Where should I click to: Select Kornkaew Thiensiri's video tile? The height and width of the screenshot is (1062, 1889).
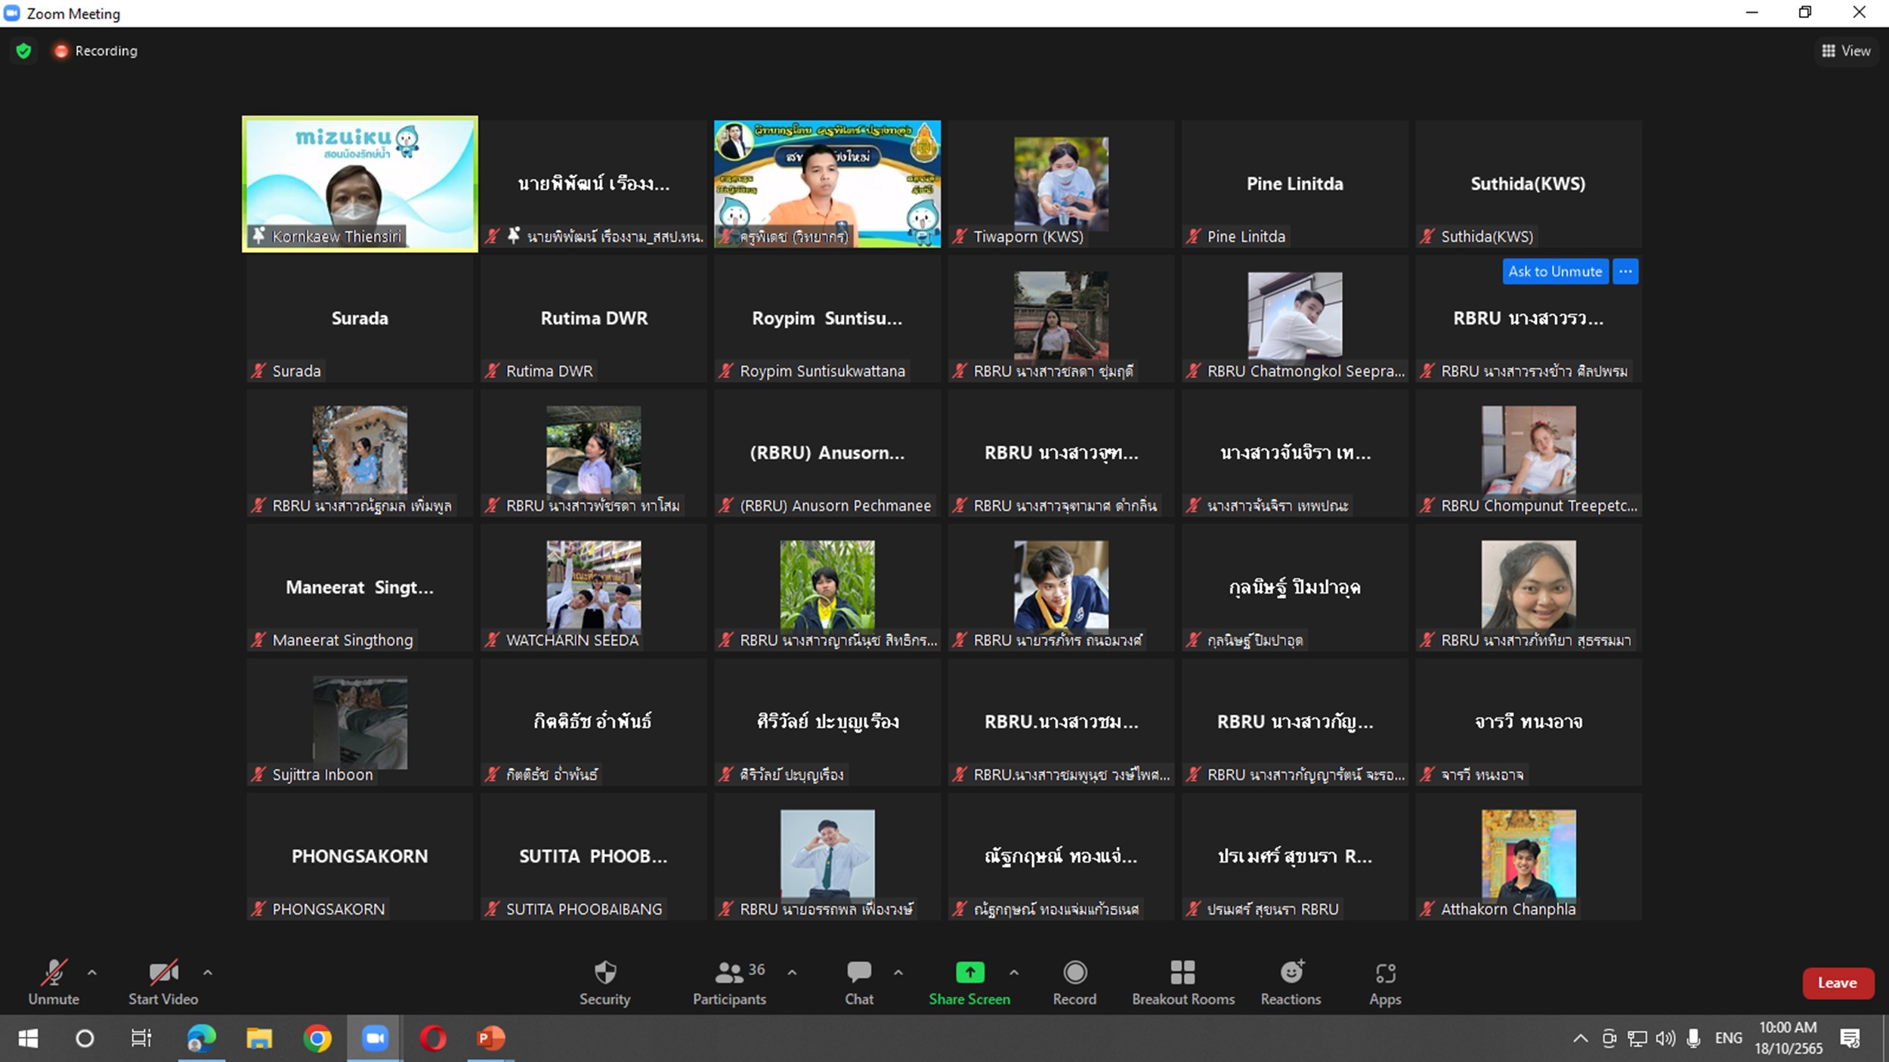[x=360, y=184]
